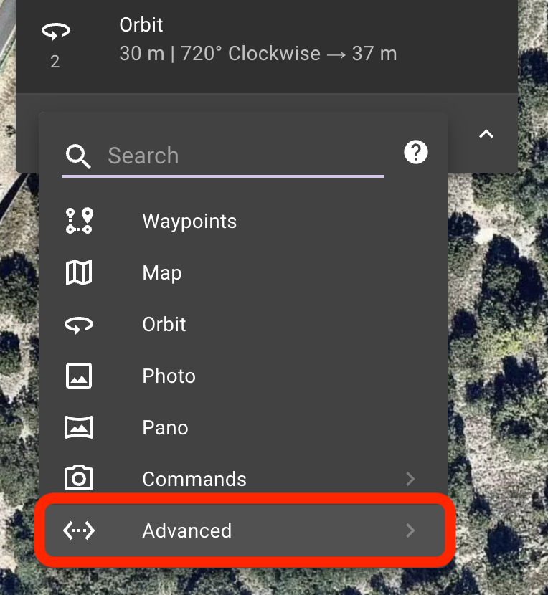This screenshot has width=548, height=595.
Task: Click the Advanced dotted-arrows icon
Action: pos(79,530)
